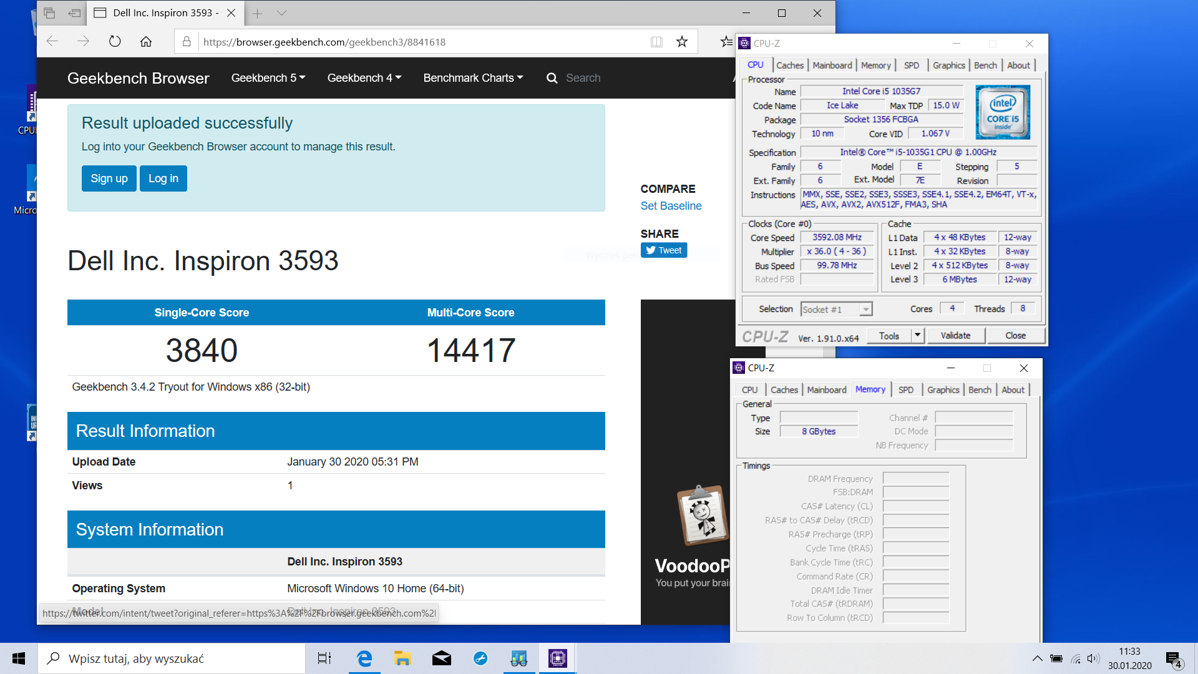1198x674 pixels.
Task: Show tab previews chevron
Action: (281, 13)
